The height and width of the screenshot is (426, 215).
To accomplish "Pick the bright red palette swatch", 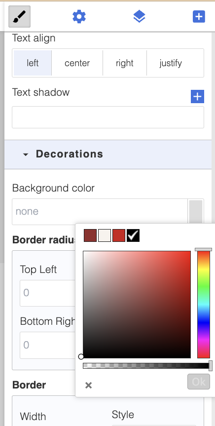I will point(119,235).
